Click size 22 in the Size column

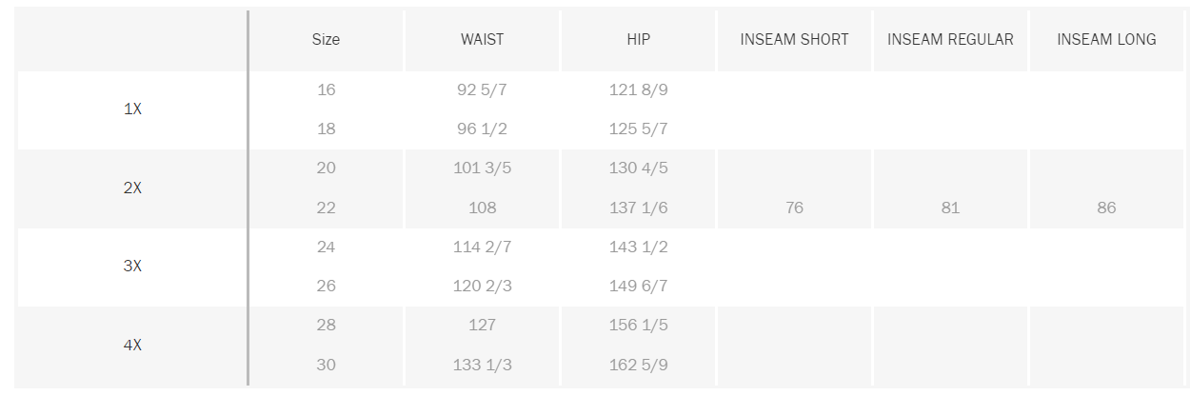point(327,208)
